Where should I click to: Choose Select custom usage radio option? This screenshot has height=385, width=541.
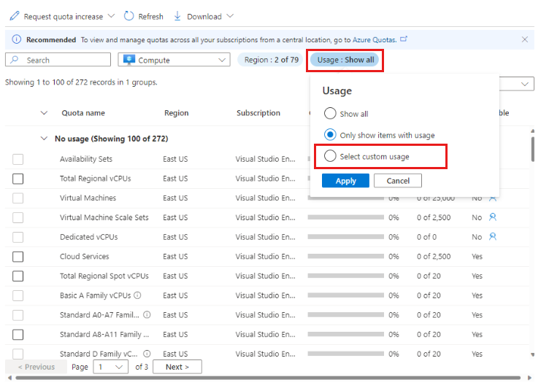click(x=330, y=156)
